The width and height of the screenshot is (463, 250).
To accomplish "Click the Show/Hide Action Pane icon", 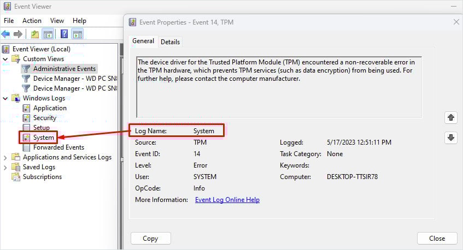I will pyautogui.click(x=77, y=34).
